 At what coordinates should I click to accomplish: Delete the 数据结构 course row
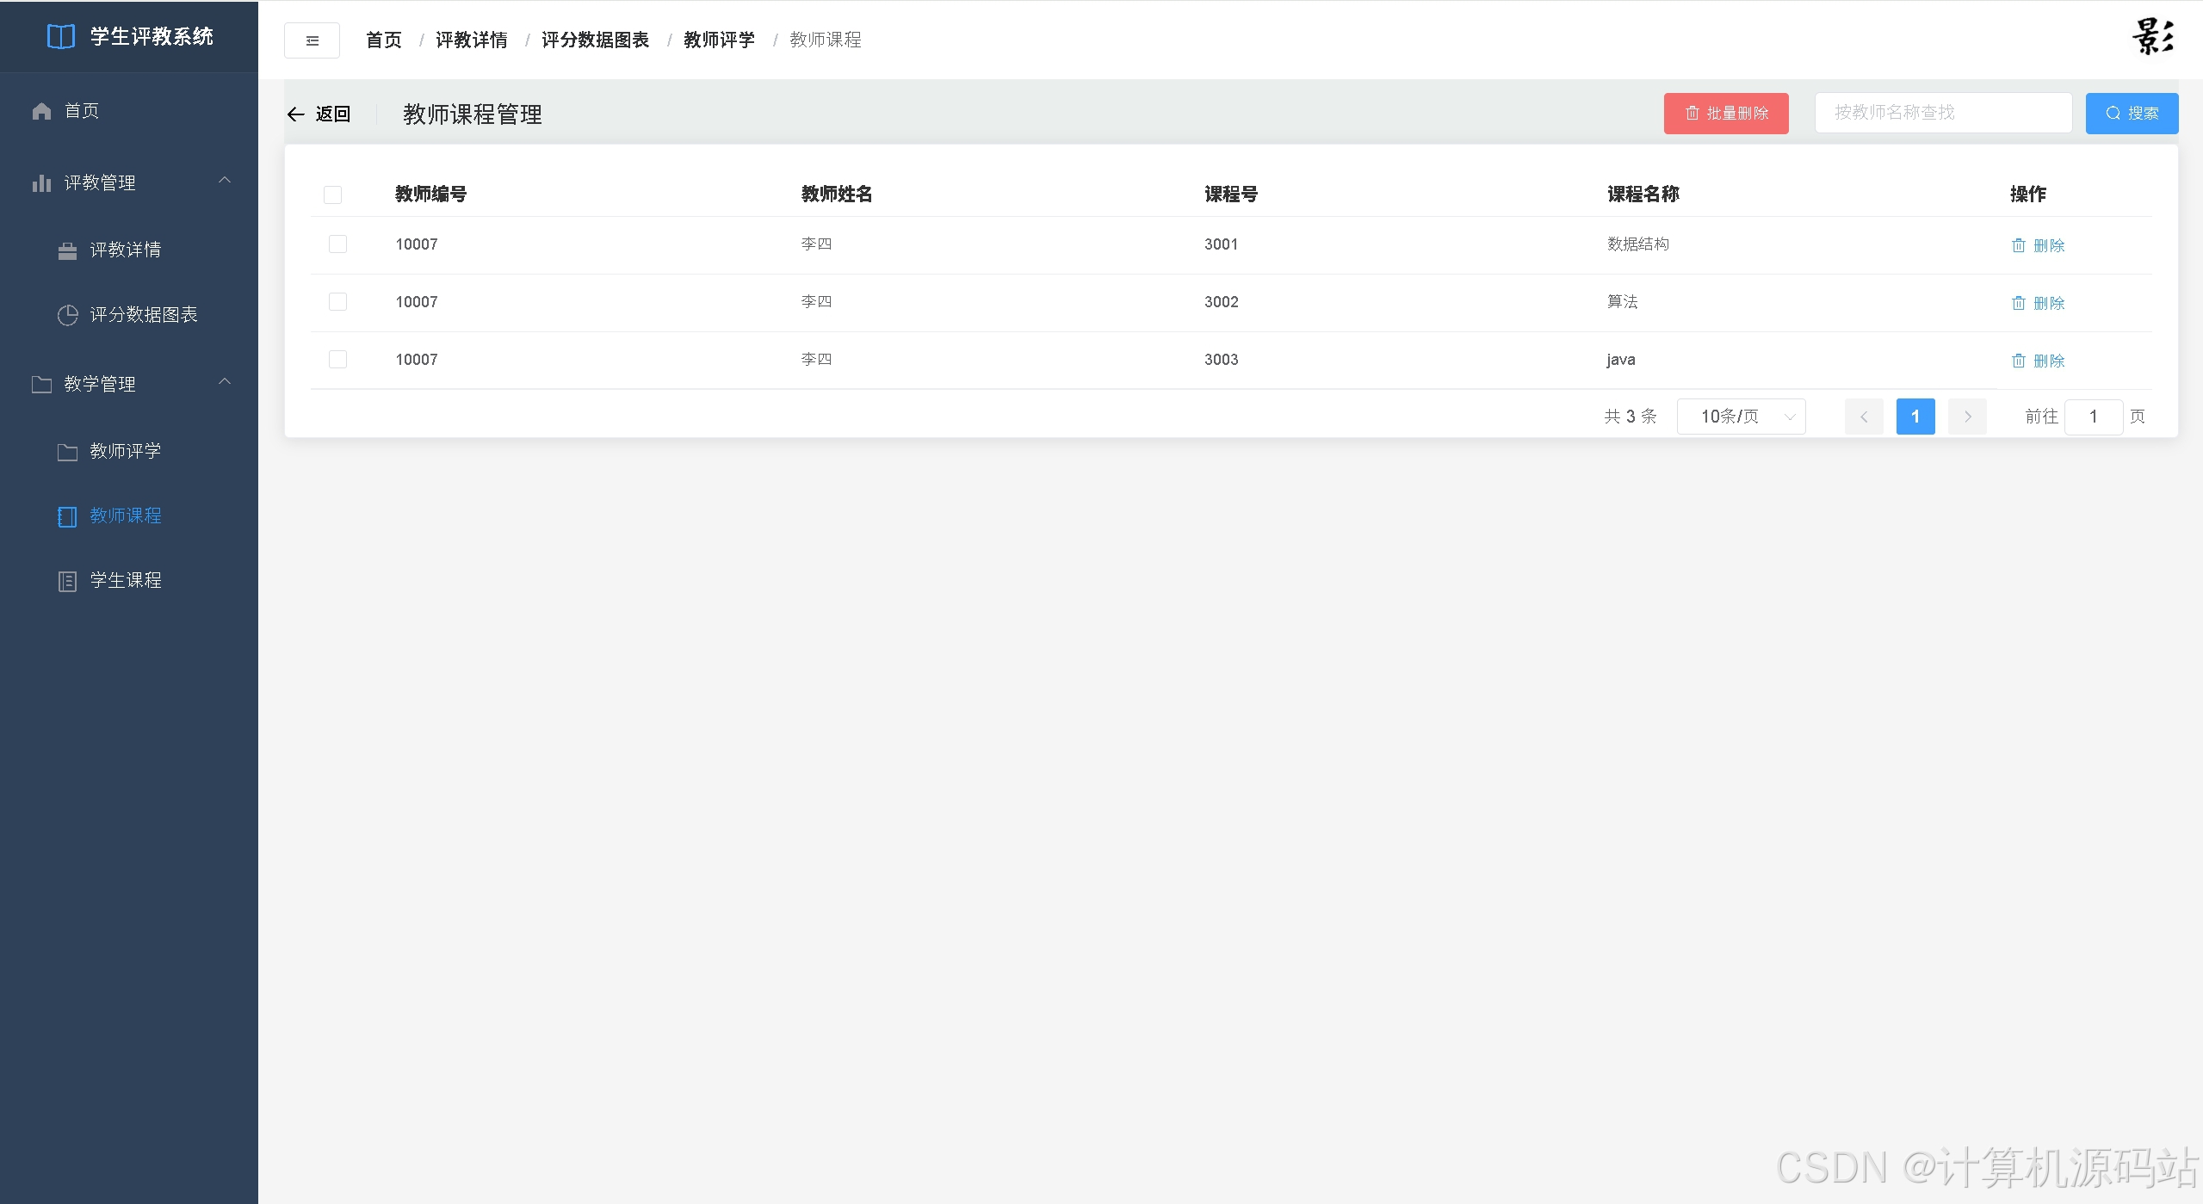tap(2038, 245)
